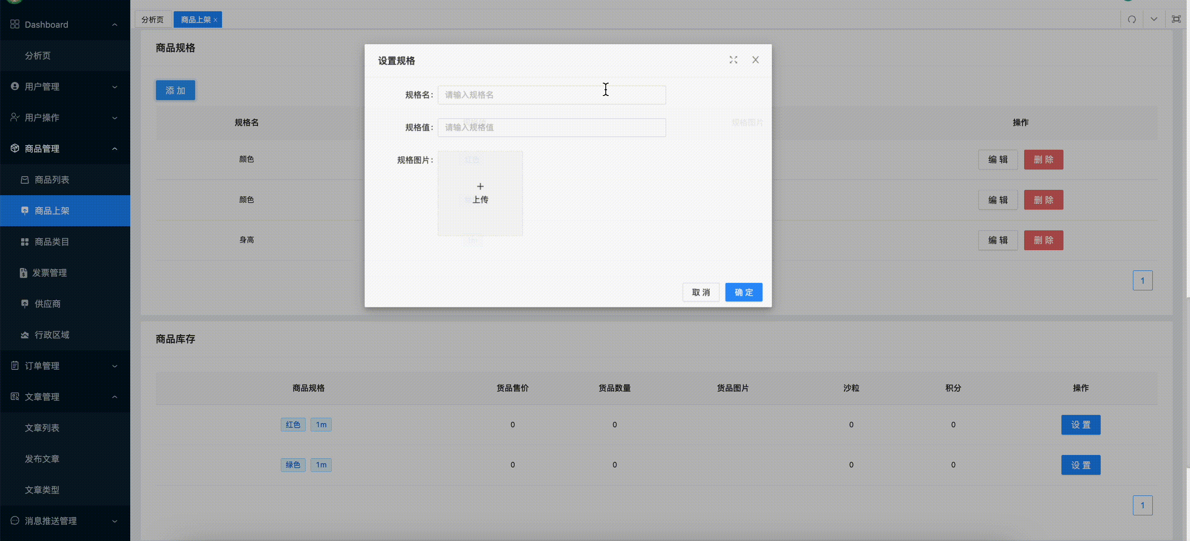1190x541 pixels.
Task: Switch to the 分析页 tab
Action: (x=153, y=20)
